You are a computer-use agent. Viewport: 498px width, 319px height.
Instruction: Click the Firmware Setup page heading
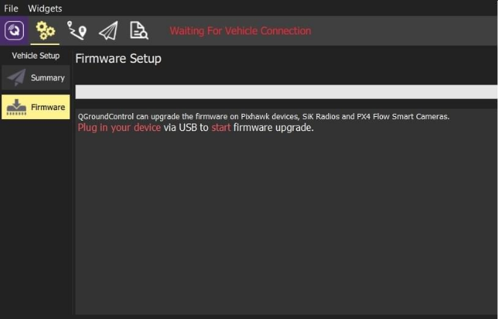point(118,58)
